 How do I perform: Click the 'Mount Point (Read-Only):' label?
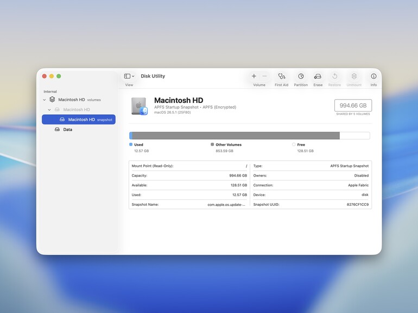click(x=153, y=166)
